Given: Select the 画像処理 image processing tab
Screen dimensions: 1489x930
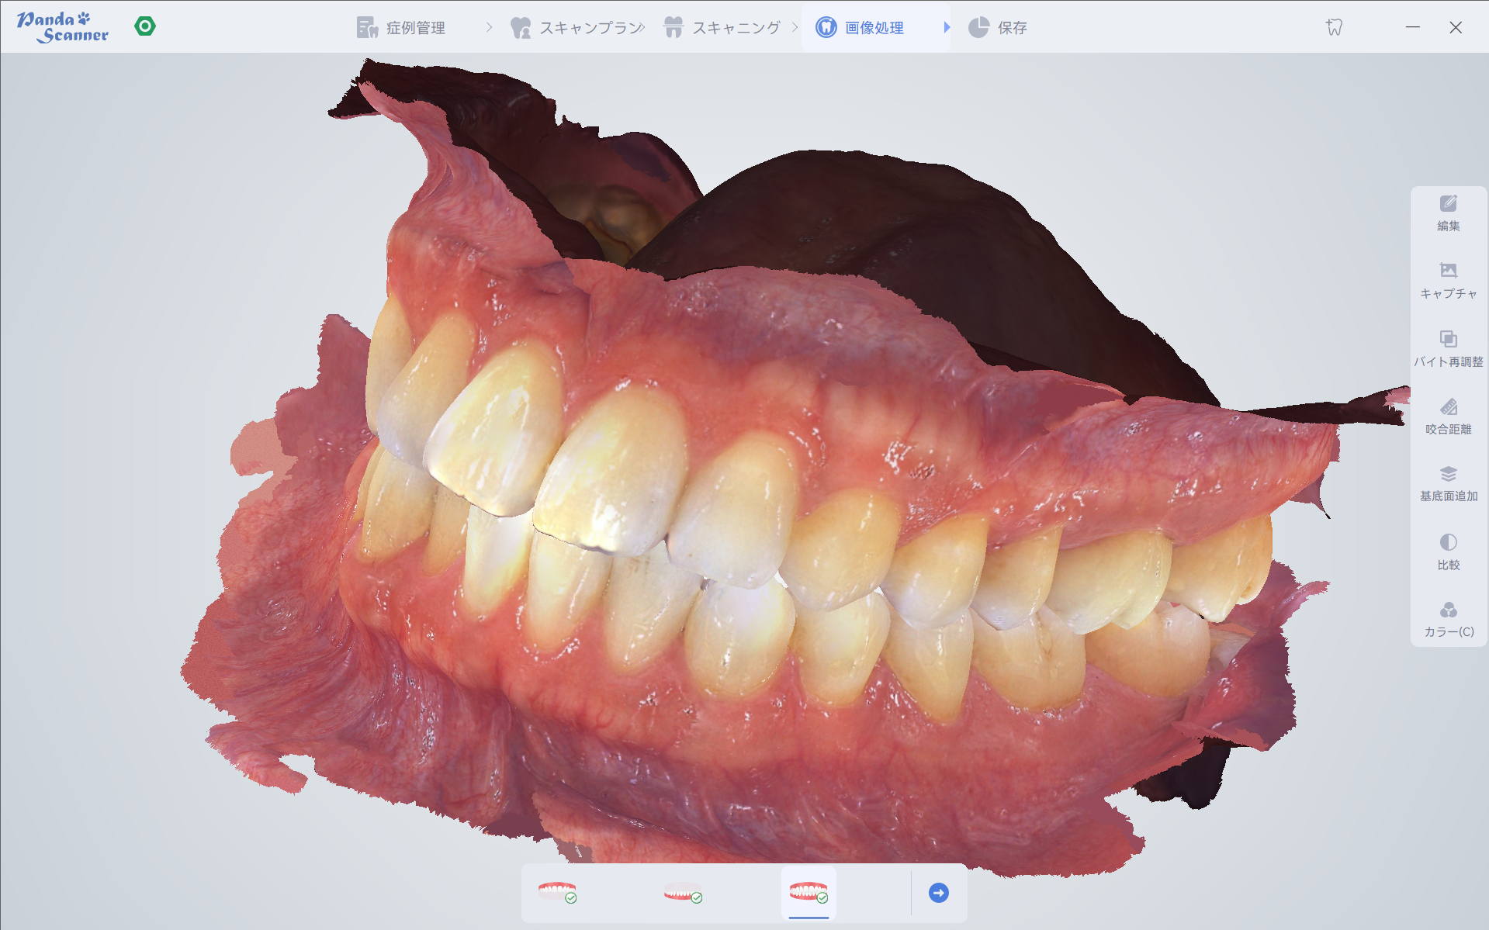Looking at the screenshot, I should (x=861, y=28).
